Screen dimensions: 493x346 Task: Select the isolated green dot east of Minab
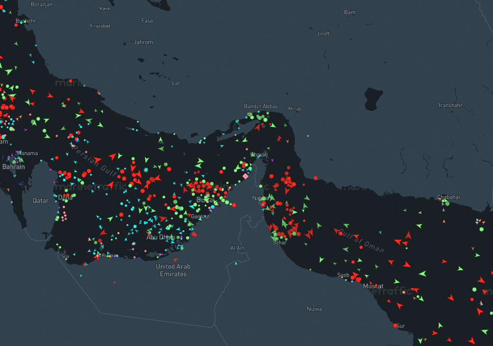click(x=308, y=136)
